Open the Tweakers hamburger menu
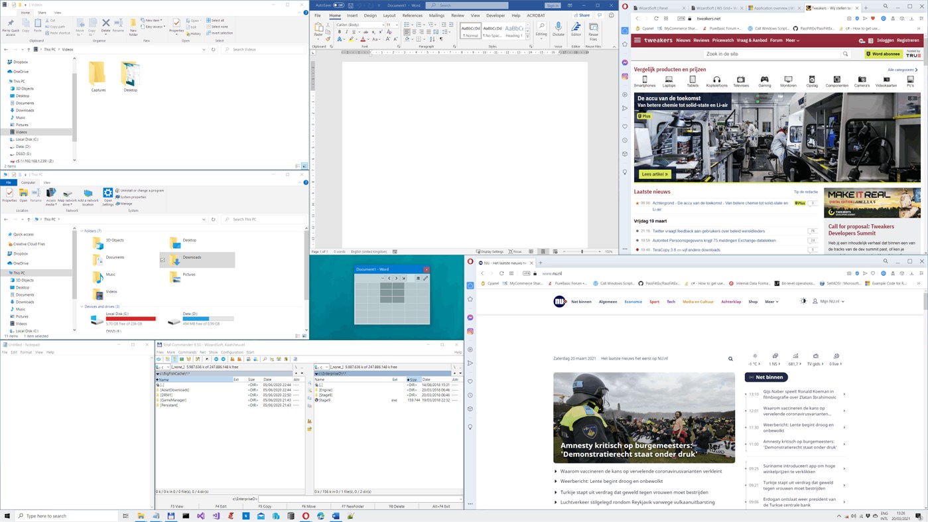Viewport: 928px width, 522px height. pos(637,40)
